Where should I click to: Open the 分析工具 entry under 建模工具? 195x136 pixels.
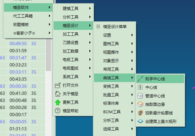[x=73, y=17]
